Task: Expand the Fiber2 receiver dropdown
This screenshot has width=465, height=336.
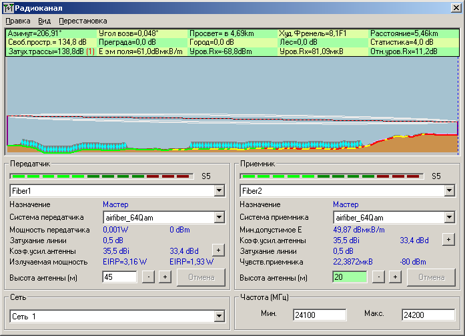Action: pos(449,190)
